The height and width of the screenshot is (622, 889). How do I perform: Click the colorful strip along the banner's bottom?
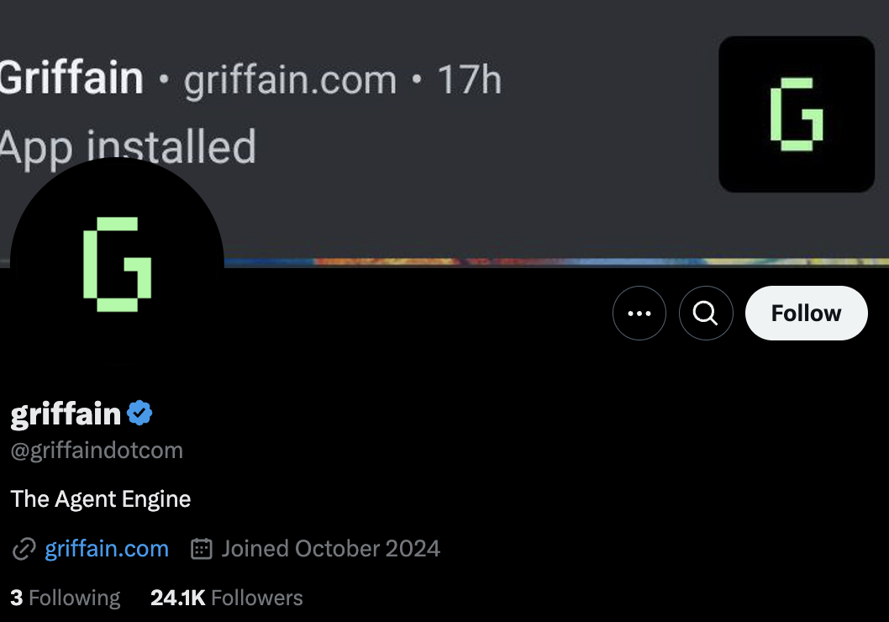click(555, 262)
